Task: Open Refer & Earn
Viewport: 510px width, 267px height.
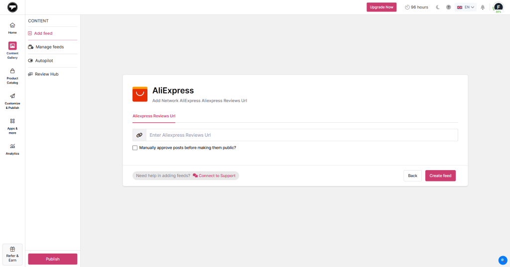Action: [x=12, y=255]
